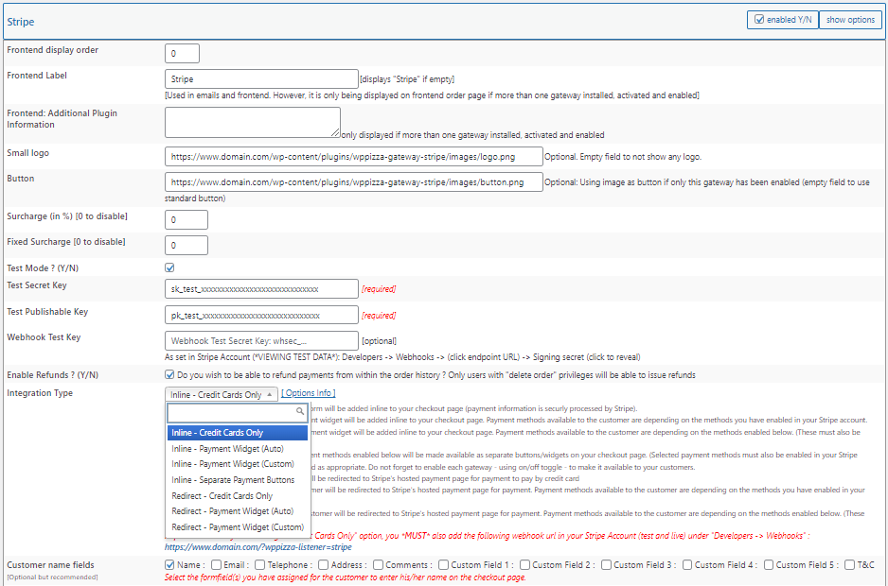Check the Custom Field 4 checkbox
The height and width of the screenshot is (586, 888).
(687, 564)
